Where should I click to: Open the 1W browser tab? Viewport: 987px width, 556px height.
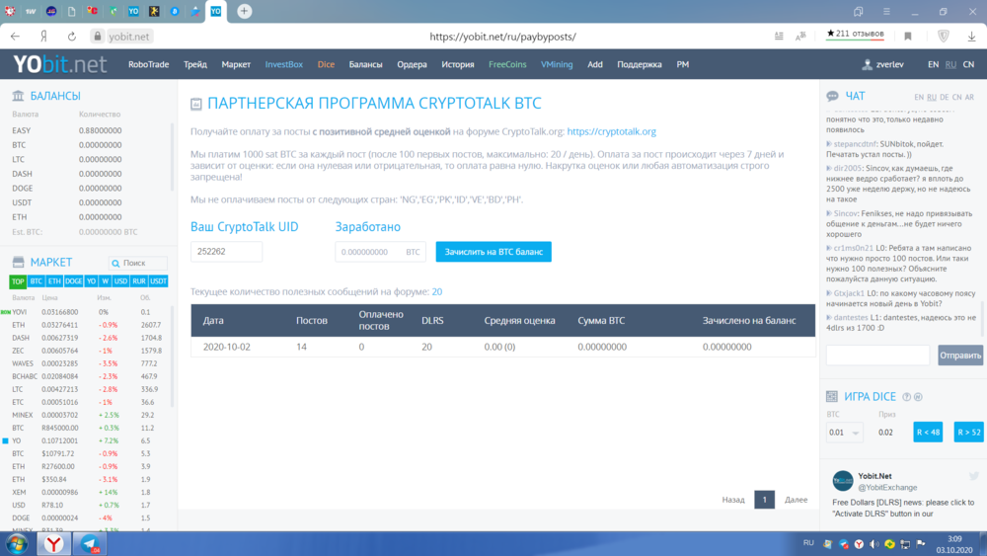(x=31, y=11)
